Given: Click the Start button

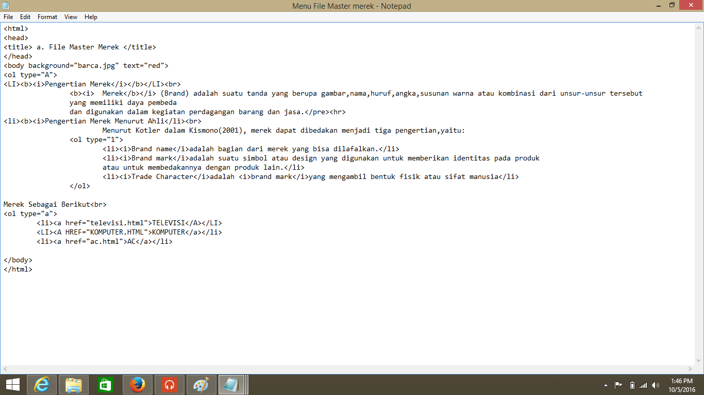Looking at the screenshot, I should [12, 384].
